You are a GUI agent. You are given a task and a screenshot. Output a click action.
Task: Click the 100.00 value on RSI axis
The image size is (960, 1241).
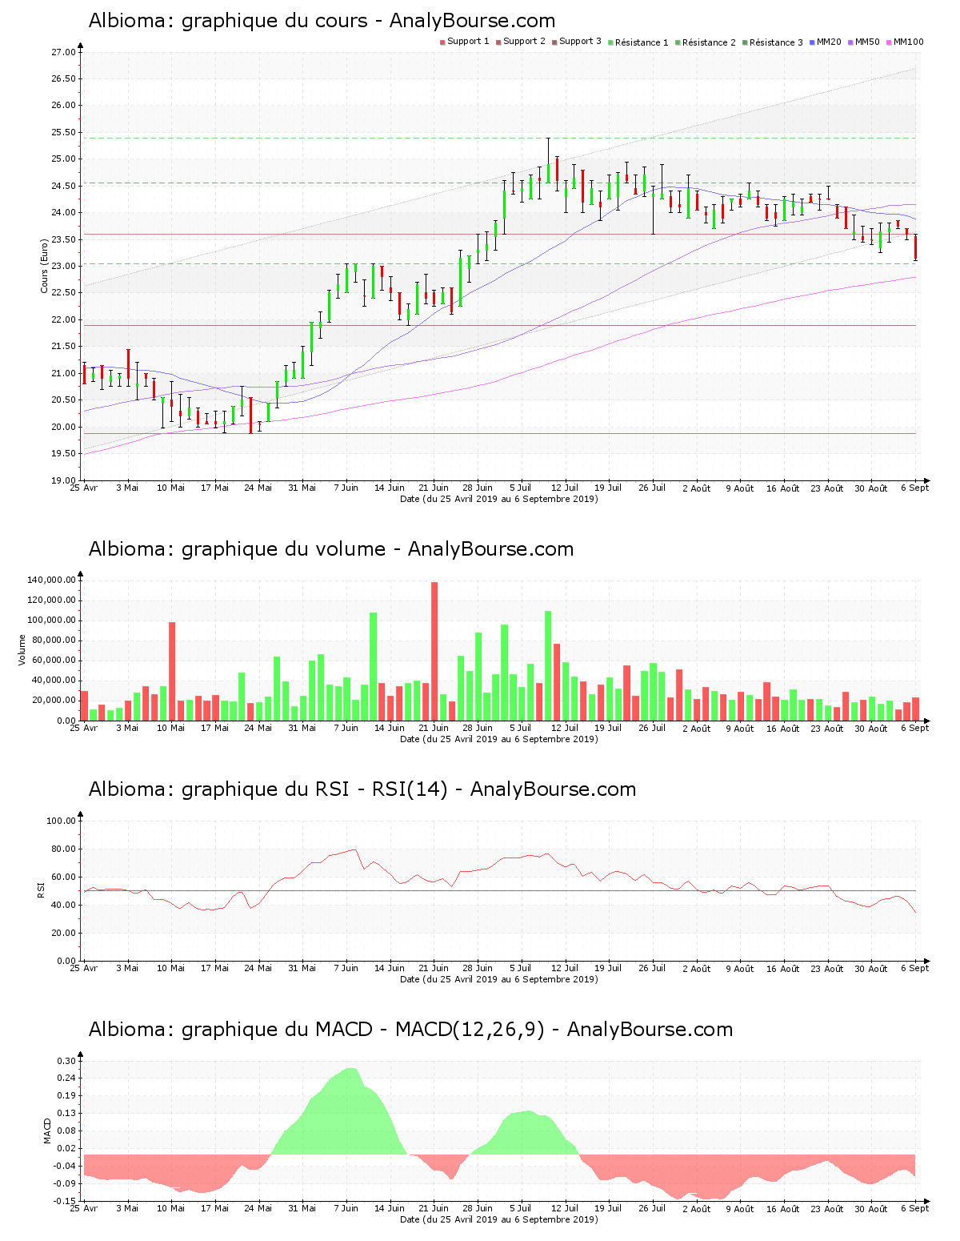(x=61, y=821)
